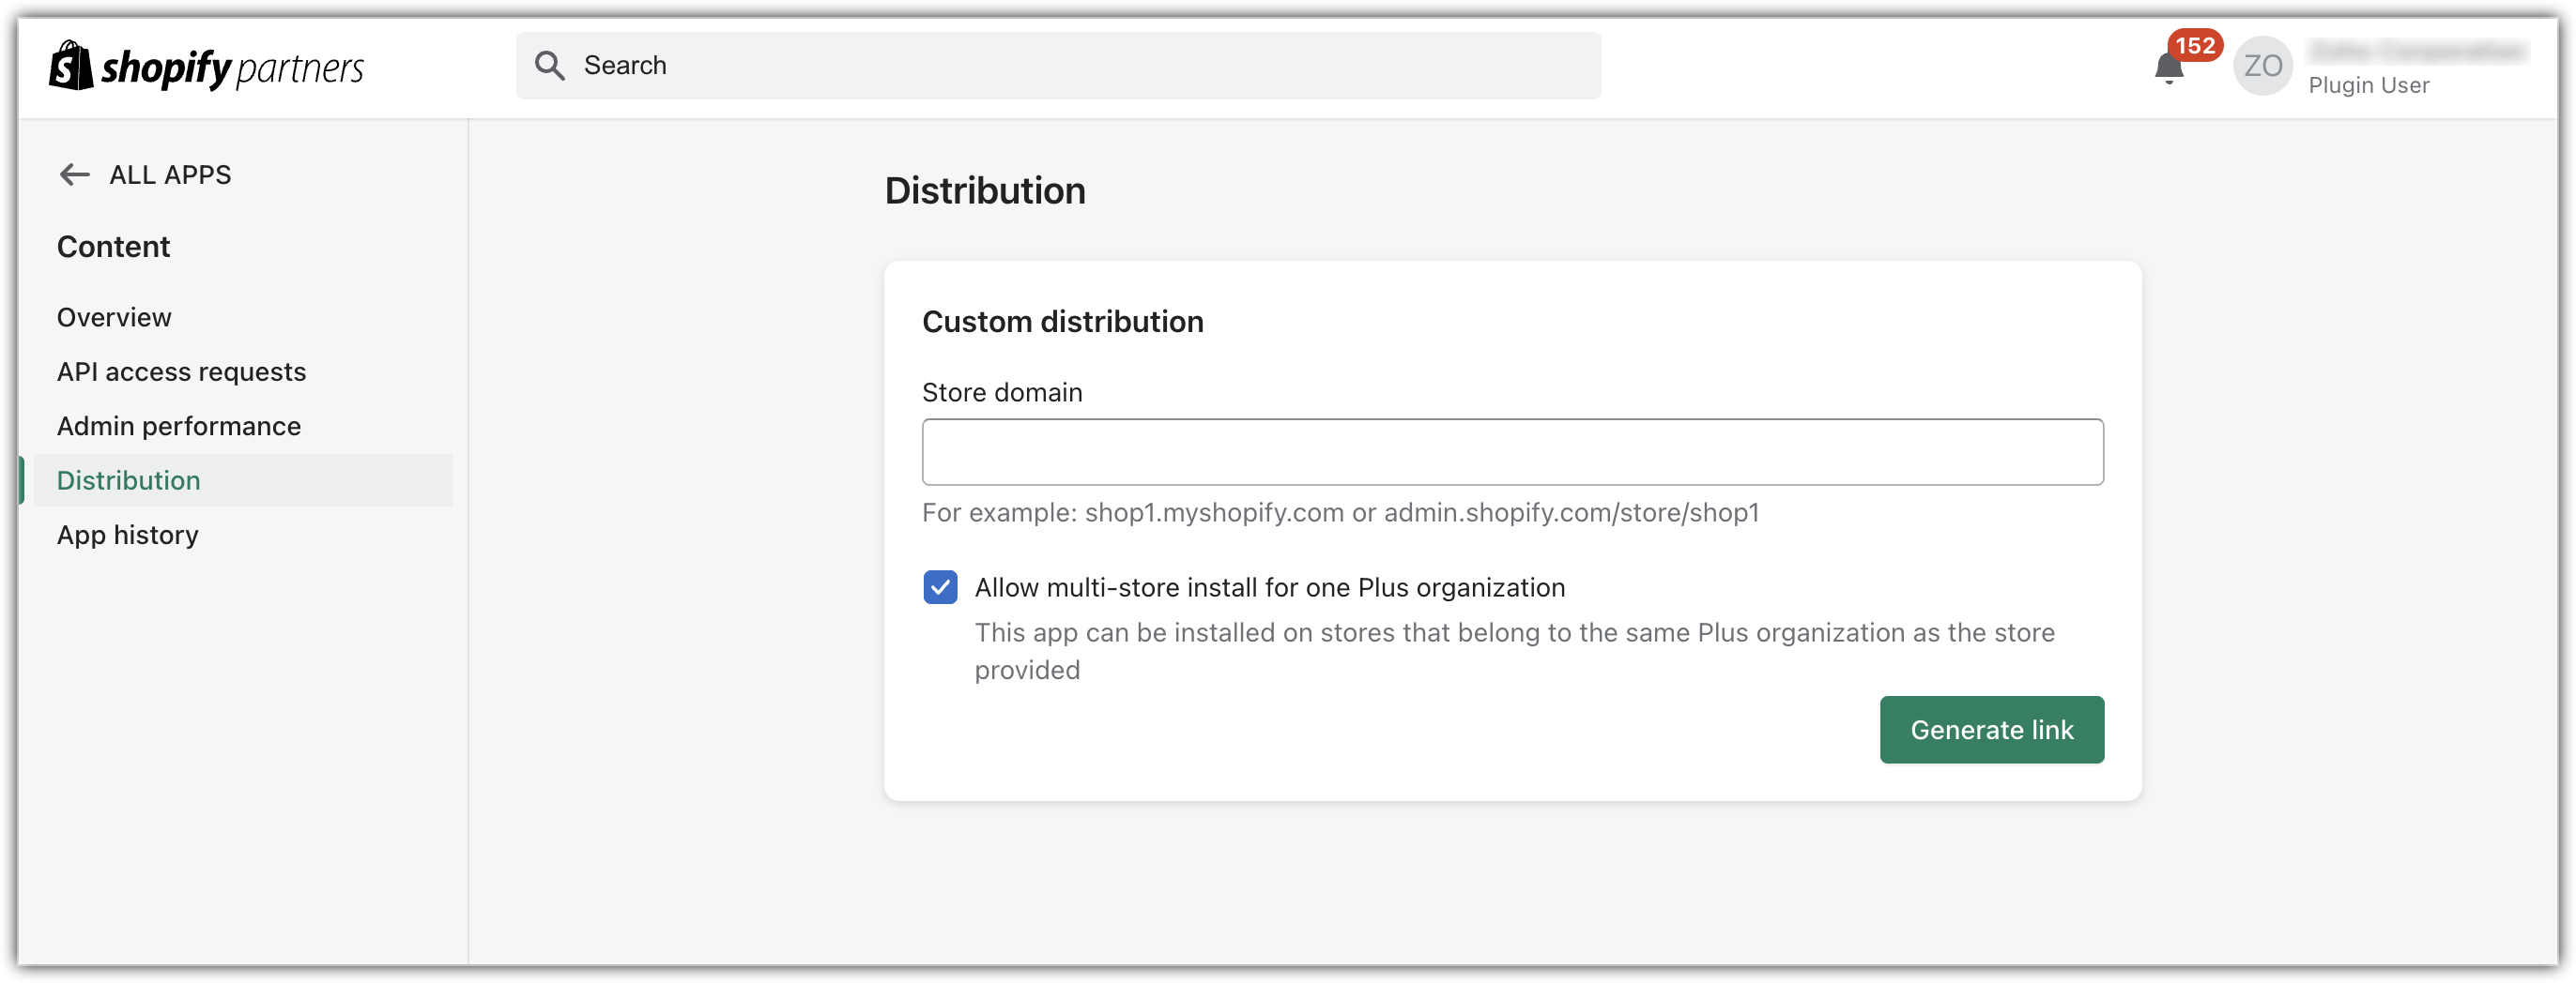Click the Shopify bag logo icon
The image size is (2576, 983).
[71, 66]
